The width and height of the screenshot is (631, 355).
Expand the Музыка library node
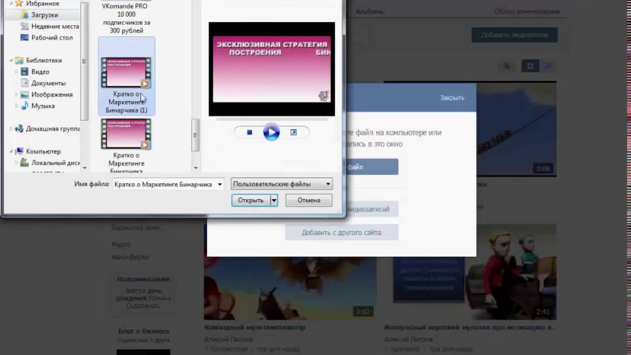point(17,106)
